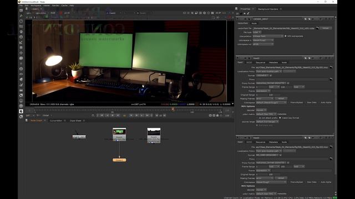The height and width of the screenshot is (199, 355).
Task: Open the Render menu
Action: tap(55, 6)
